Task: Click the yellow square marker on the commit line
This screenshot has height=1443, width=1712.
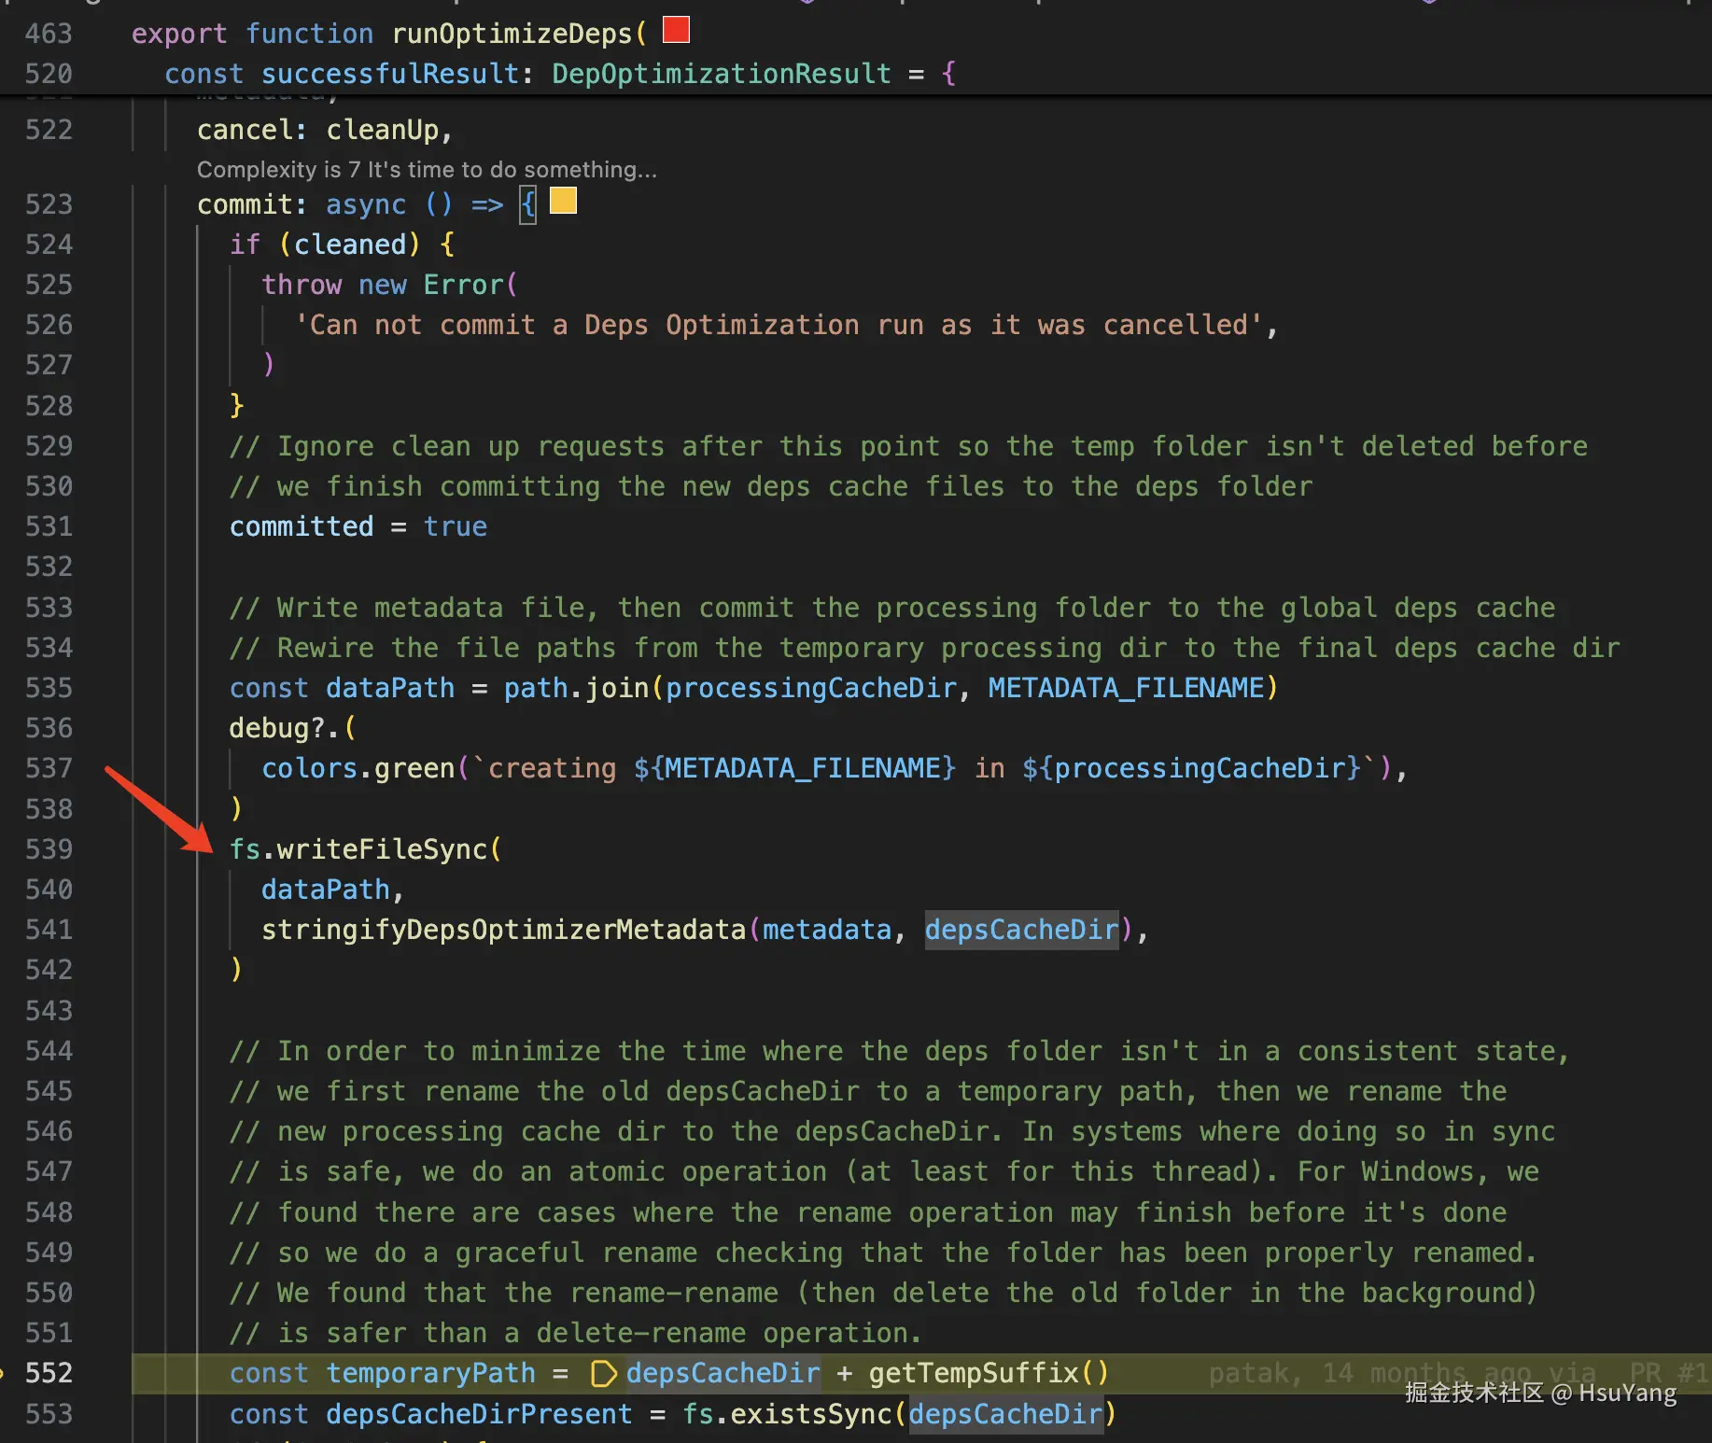Action: [x=563, y=201]
